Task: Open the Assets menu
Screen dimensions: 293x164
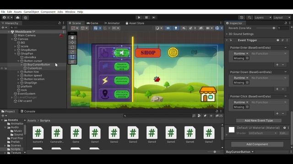Action: click(18, 12)
